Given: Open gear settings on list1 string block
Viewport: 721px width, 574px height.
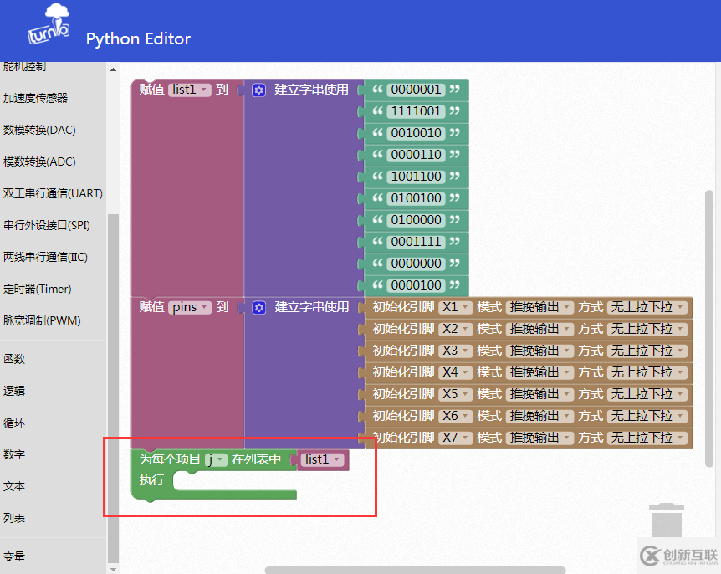Looking at the screenshot, I should coord(258,90).
